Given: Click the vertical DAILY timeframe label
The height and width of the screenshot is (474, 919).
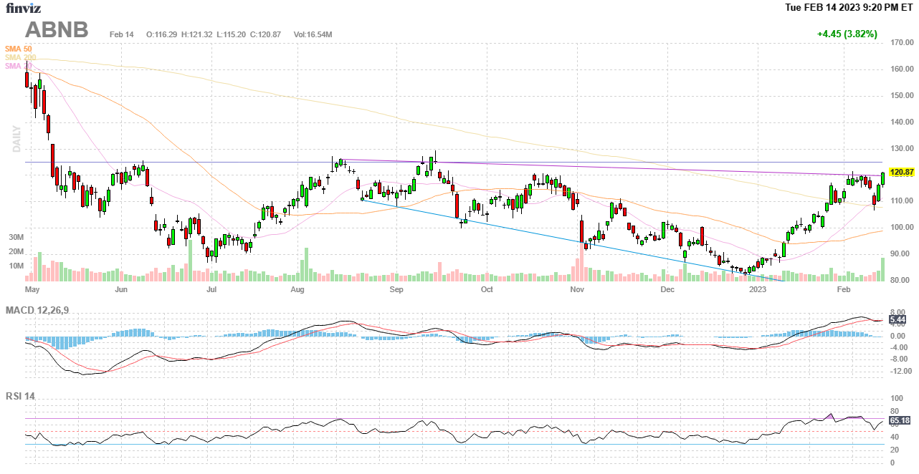Looking at the screenshot, I should click(x=16, y=138).
